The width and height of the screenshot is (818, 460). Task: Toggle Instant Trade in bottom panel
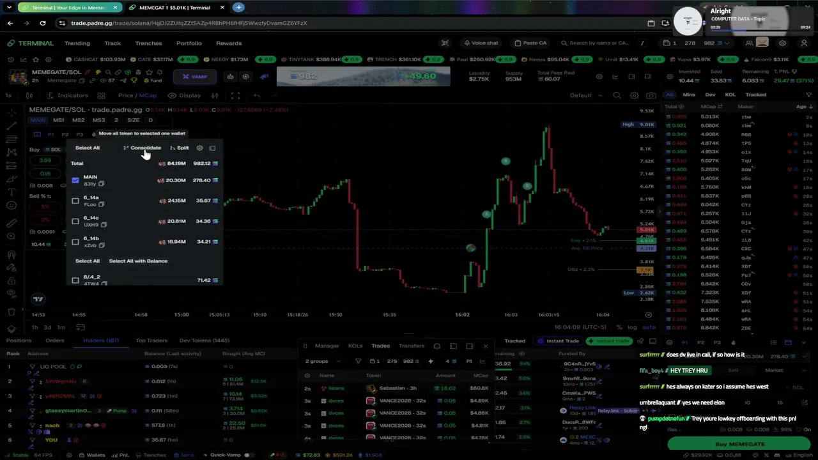click(x=558, y=341)
